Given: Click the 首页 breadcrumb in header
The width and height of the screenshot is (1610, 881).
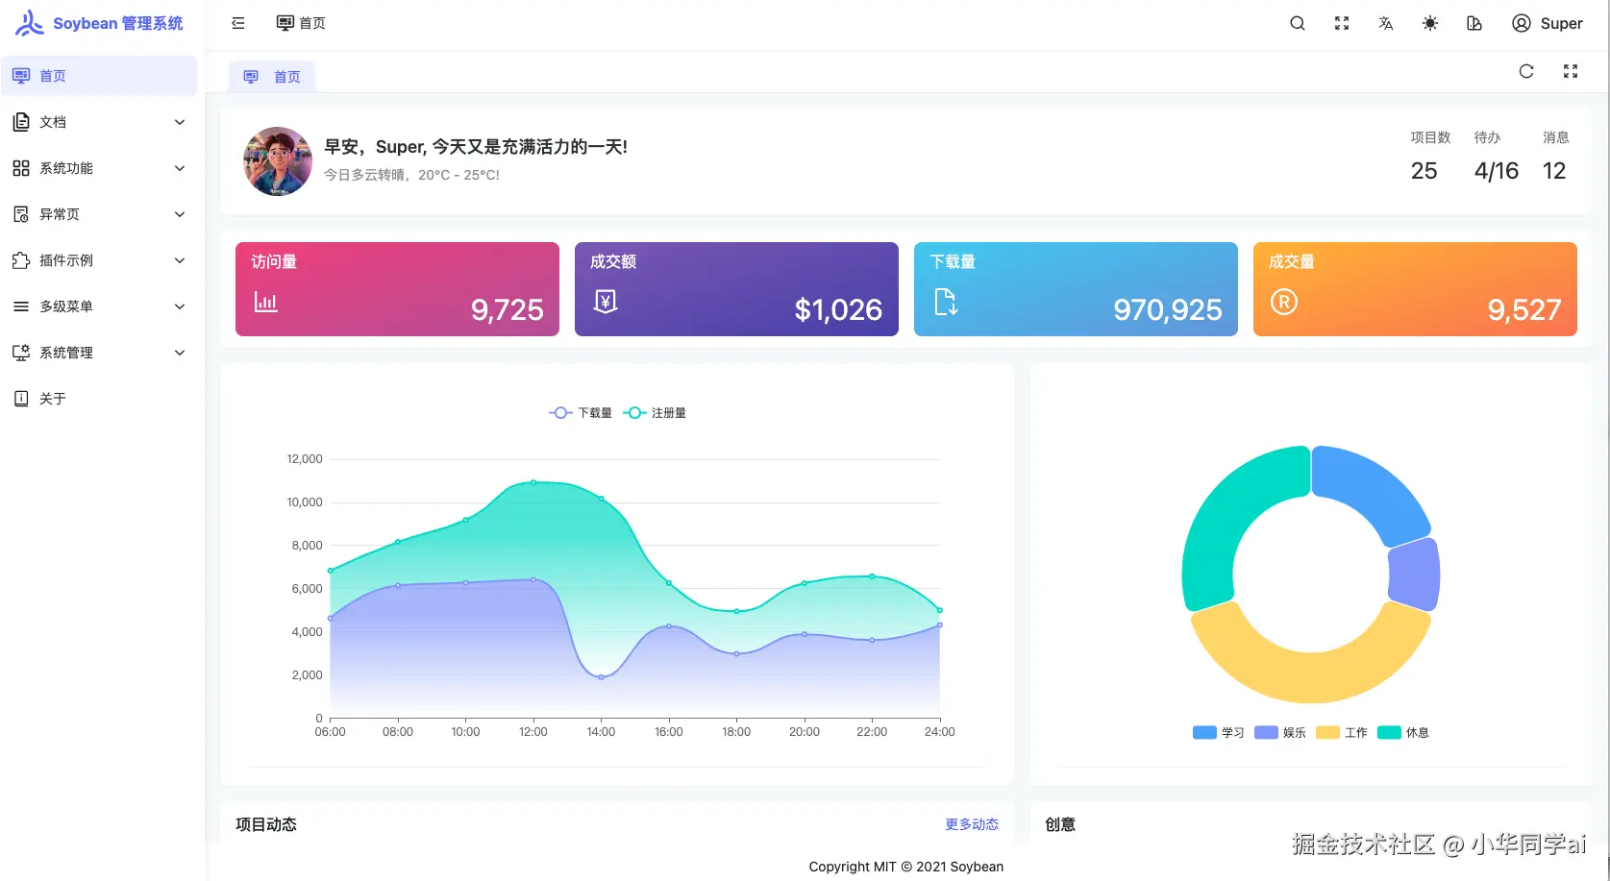Looking at the screenshot, I should click(301, 23).
